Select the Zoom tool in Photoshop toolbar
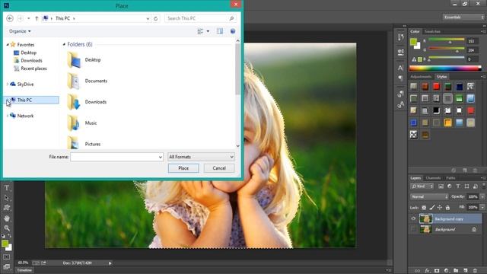 coord(7,228)
